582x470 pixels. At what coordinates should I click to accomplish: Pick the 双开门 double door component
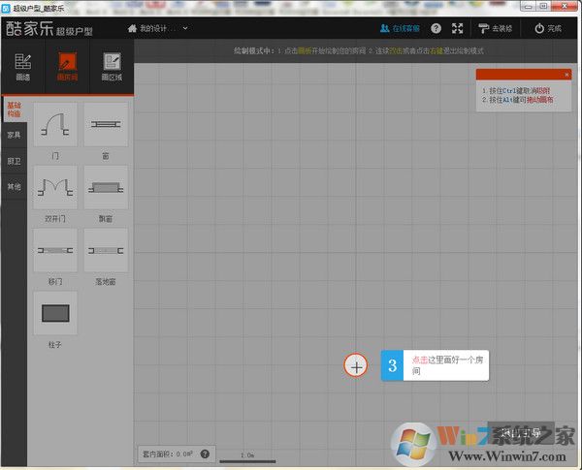(x=55, y=187)
